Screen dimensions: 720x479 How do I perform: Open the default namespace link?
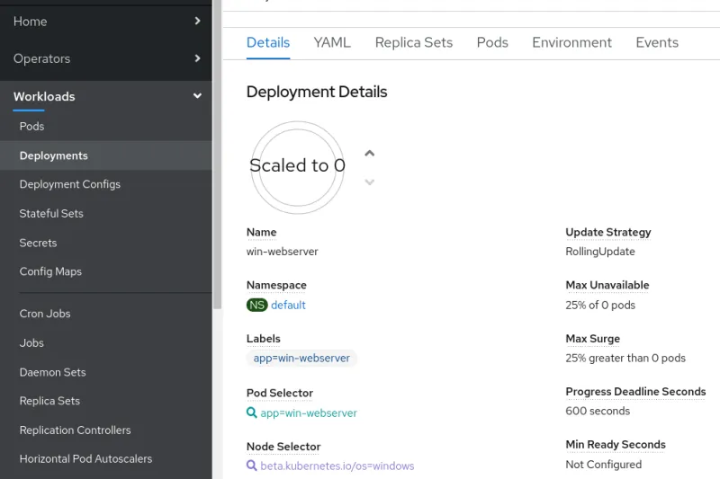click(x=289, y=306)
